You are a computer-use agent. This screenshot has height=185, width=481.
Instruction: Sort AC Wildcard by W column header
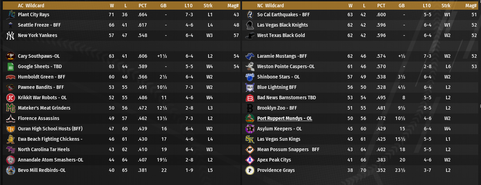pos(112,6)
